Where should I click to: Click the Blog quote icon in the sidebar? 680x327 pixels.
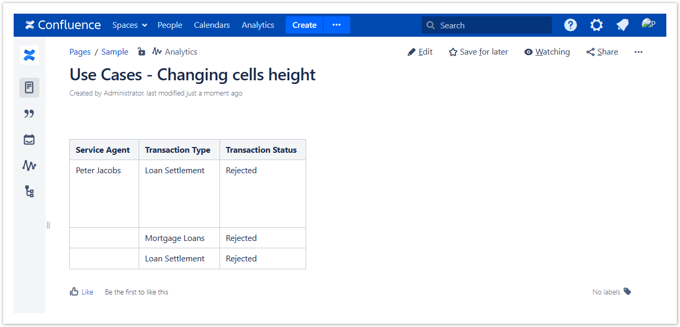click(x=29, y=114)
